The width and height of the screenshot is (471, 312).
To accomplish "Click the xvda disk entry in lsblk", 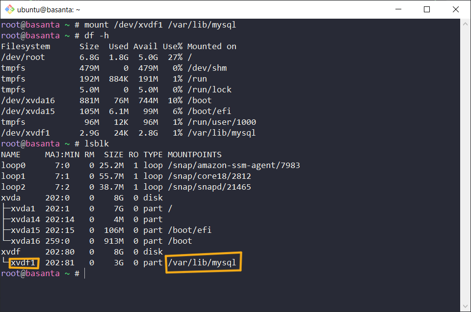I will 10,198.
